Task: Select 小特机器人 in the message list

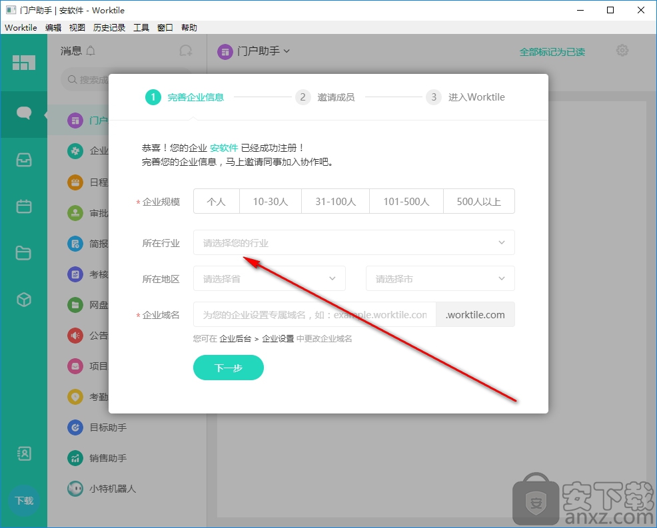Action: [x=113, y=489]
